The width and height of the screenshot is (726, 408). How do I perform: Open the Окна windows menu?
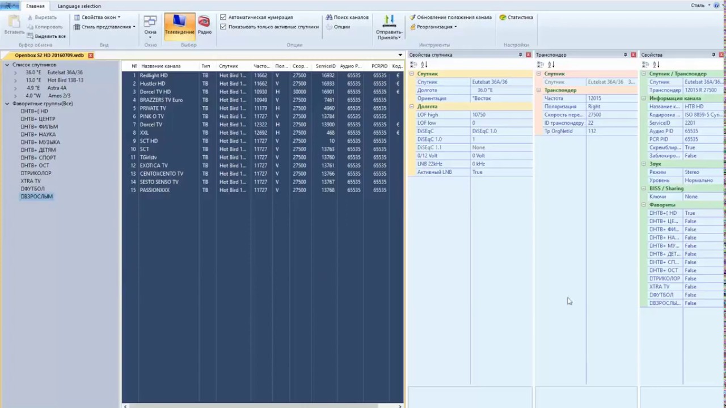pyautogui.click(x=150, y=27)
